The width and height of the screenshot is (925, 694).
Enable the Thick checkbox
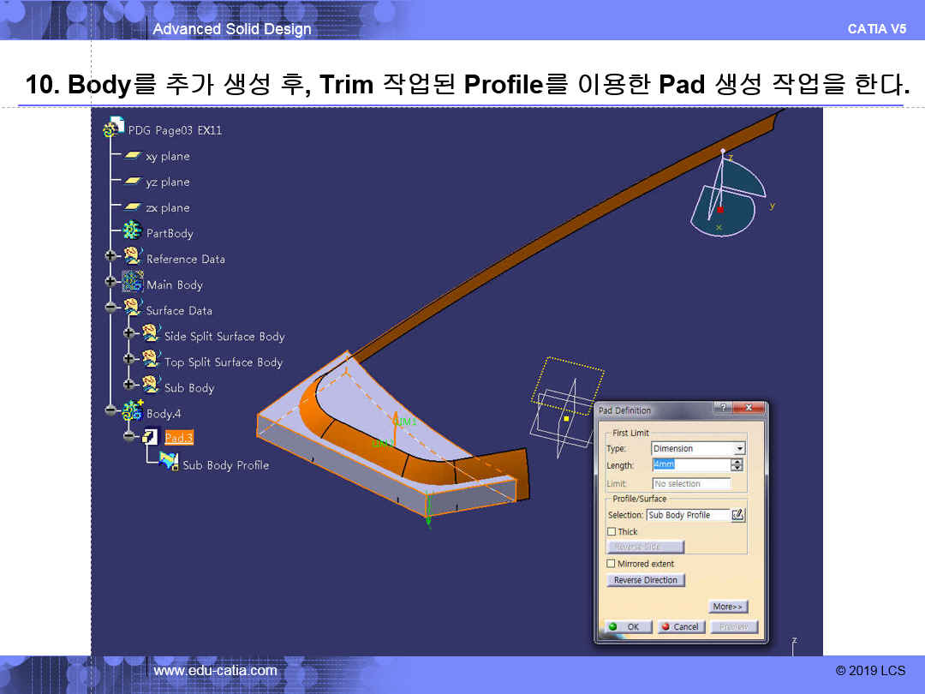coord(612,532)
